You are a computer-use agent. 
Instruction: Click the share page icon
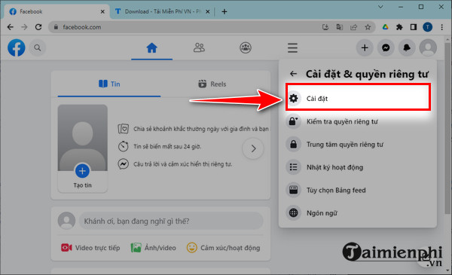[354, 27]
